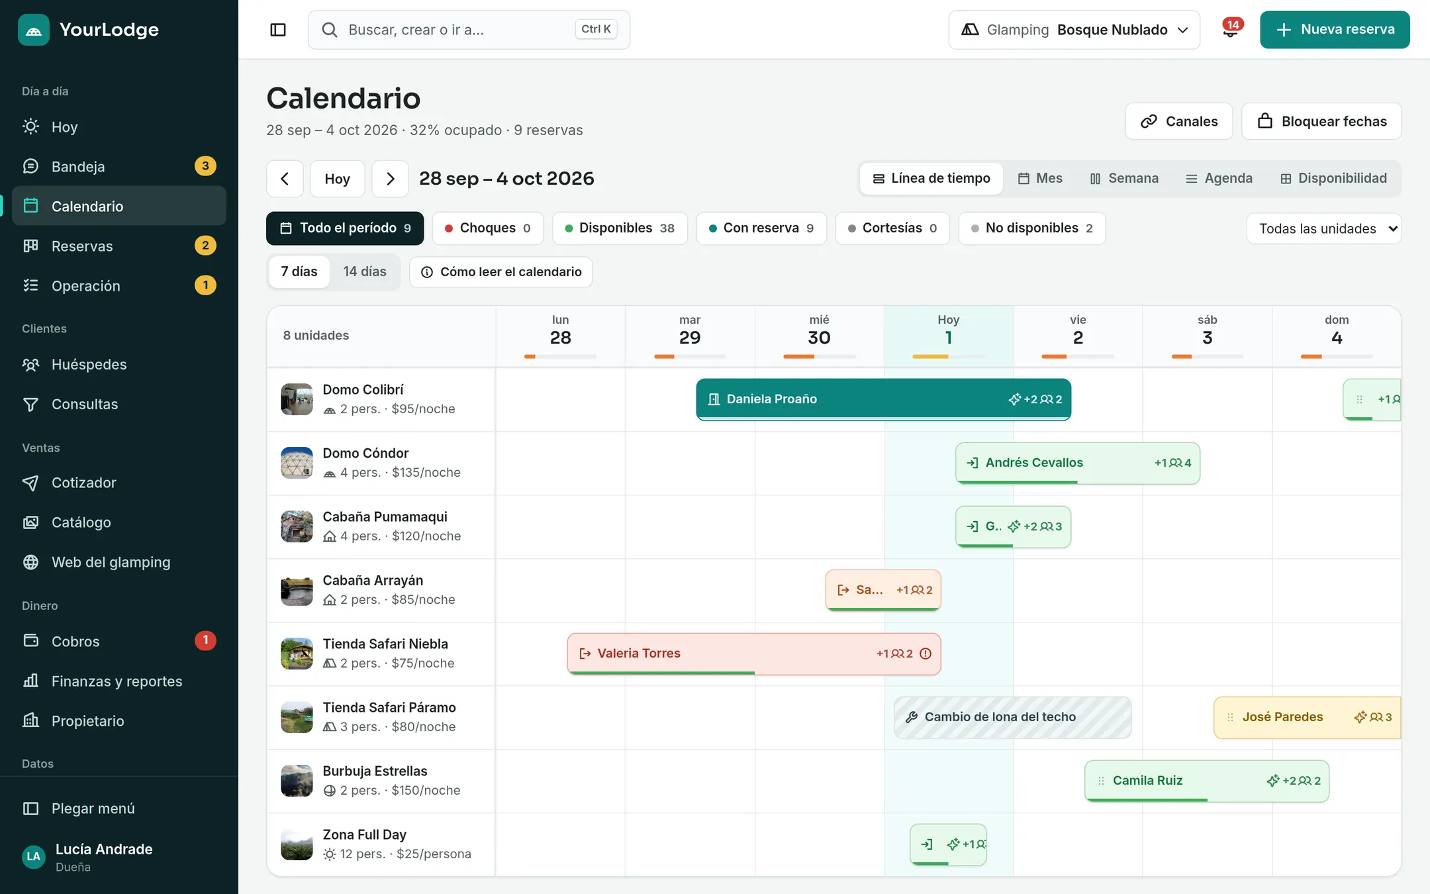Switch to Agenda view
Viewport: 1430px width, 894px height.
pyautogui.click(x=1219, y=179)
